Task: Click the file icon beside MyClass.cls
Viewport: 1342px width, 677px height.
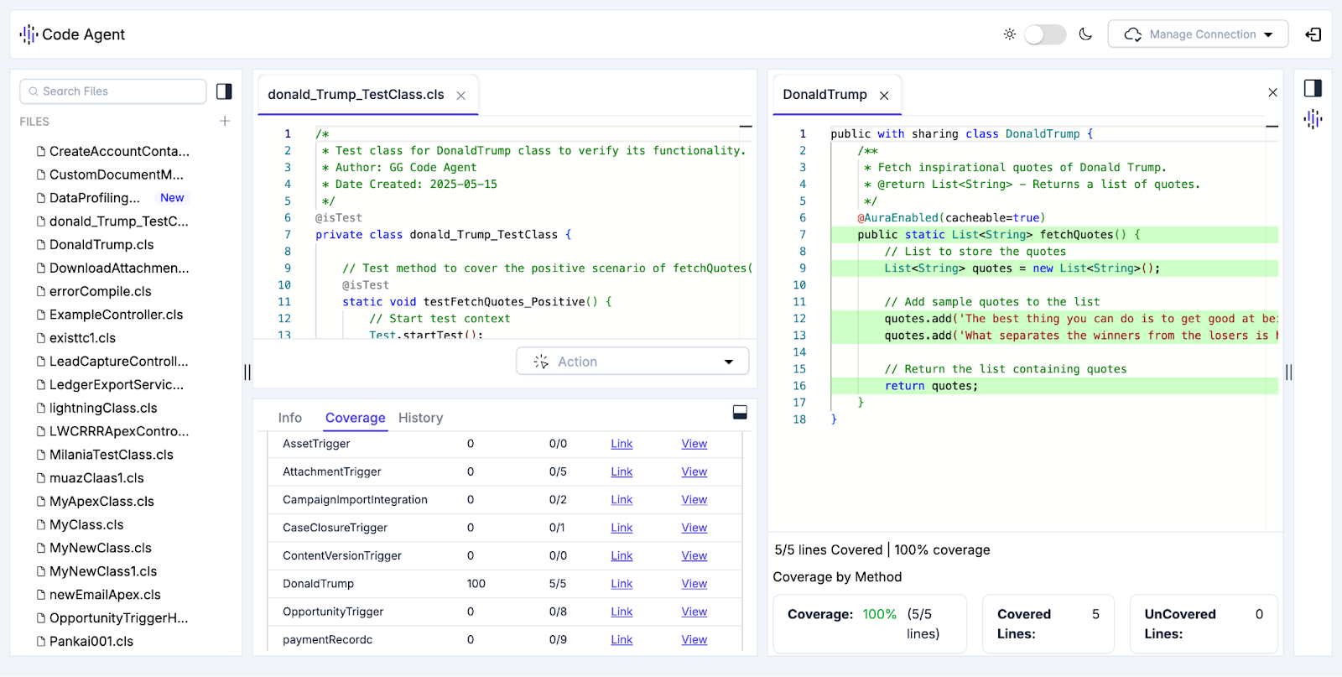Action: [41, 524]
